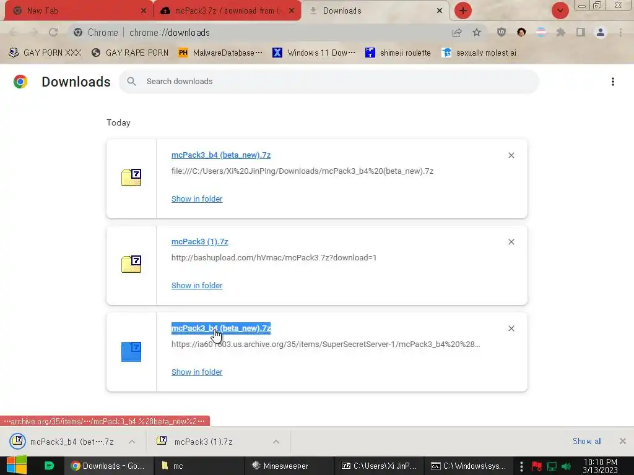Open the clock showing 10:10 PM

coord(600,466)
